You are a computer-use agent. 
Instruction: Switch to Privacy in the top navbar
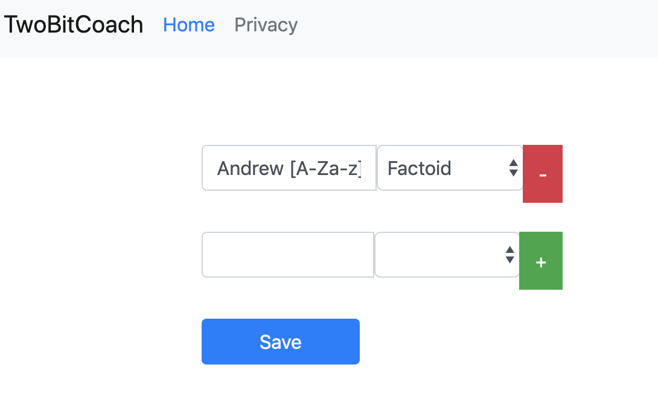click(266, 25)
